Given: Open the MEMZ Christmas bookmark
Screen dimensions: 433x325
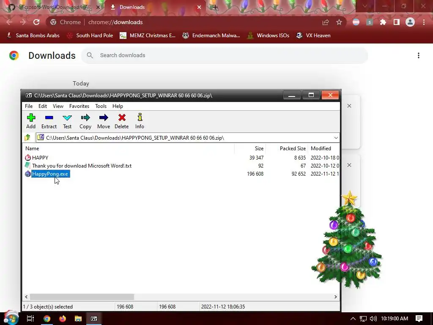Looking at the screenshot, I should pyautogui.click(x=148, y=36).
